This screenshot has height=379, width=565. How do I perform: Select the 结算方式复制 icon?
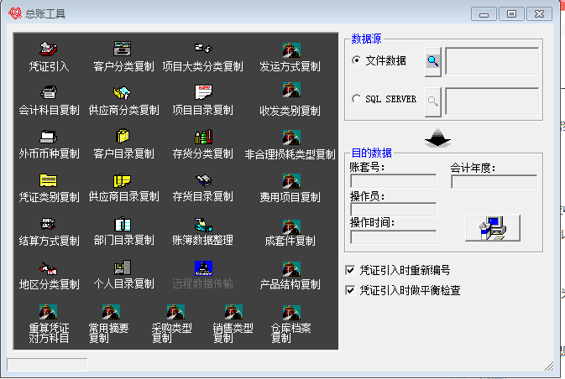click(48, 224)
